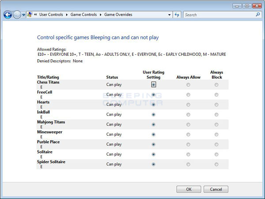
Task: Click the magnifying glass search icon
Action: tap(258, 15)
